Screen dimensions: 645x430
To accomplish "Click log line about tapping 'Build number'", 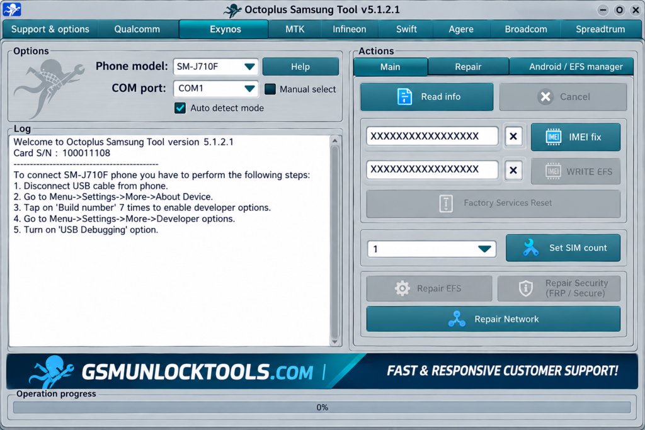I will (x=142, y=208).
